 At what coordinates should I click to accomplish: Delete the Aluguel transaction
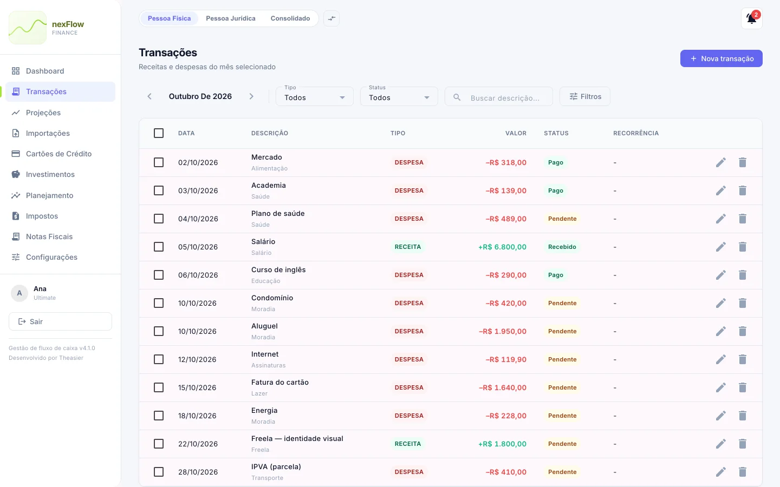[x=743, y=331]
